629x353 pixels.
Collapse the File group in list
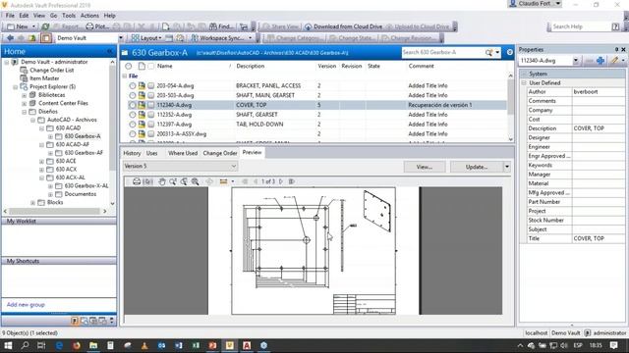[x=125, y=76]
